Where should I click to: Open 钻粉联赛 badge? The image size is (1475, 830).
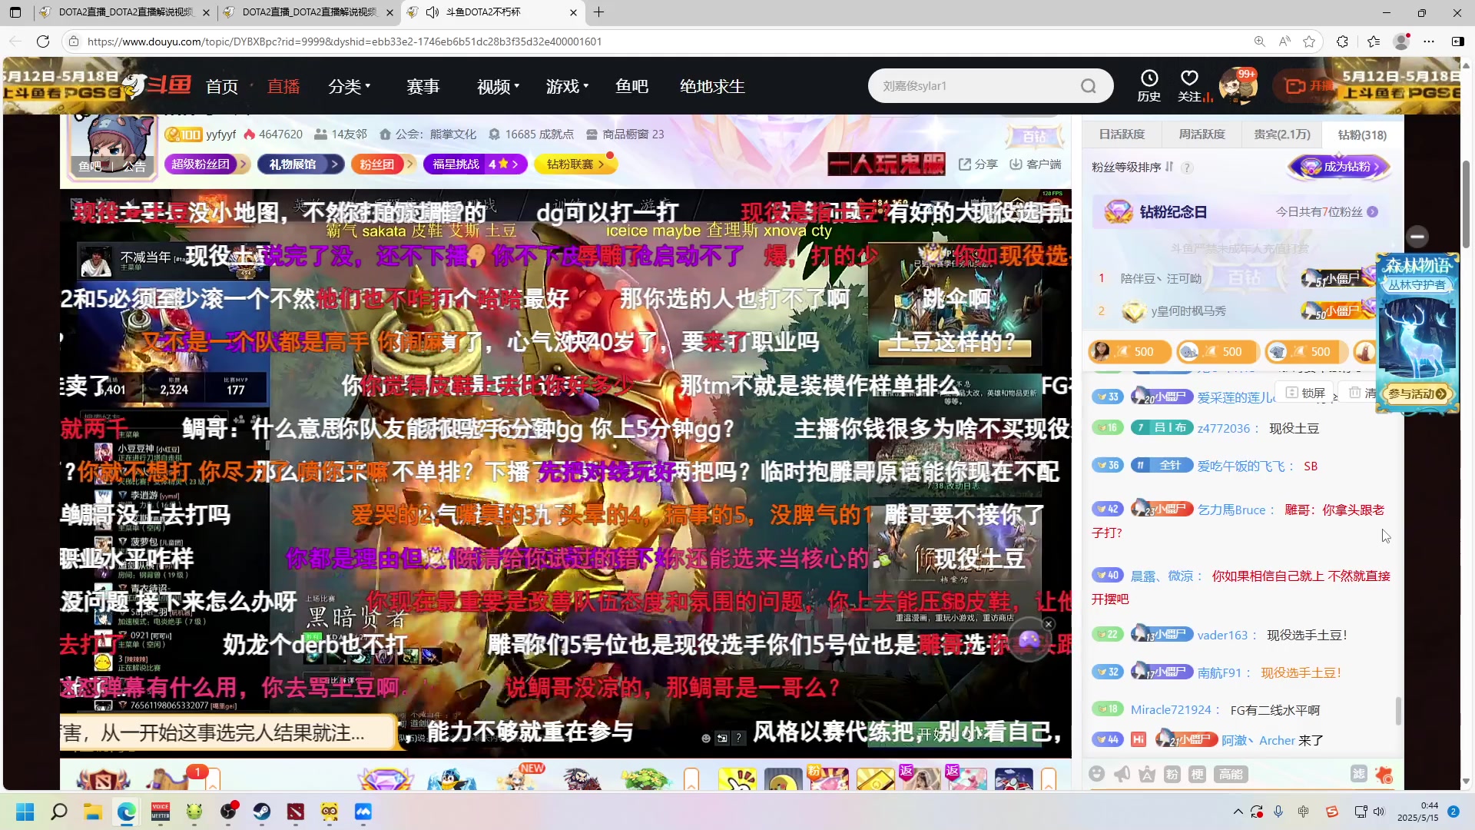[x=575, y=164]
